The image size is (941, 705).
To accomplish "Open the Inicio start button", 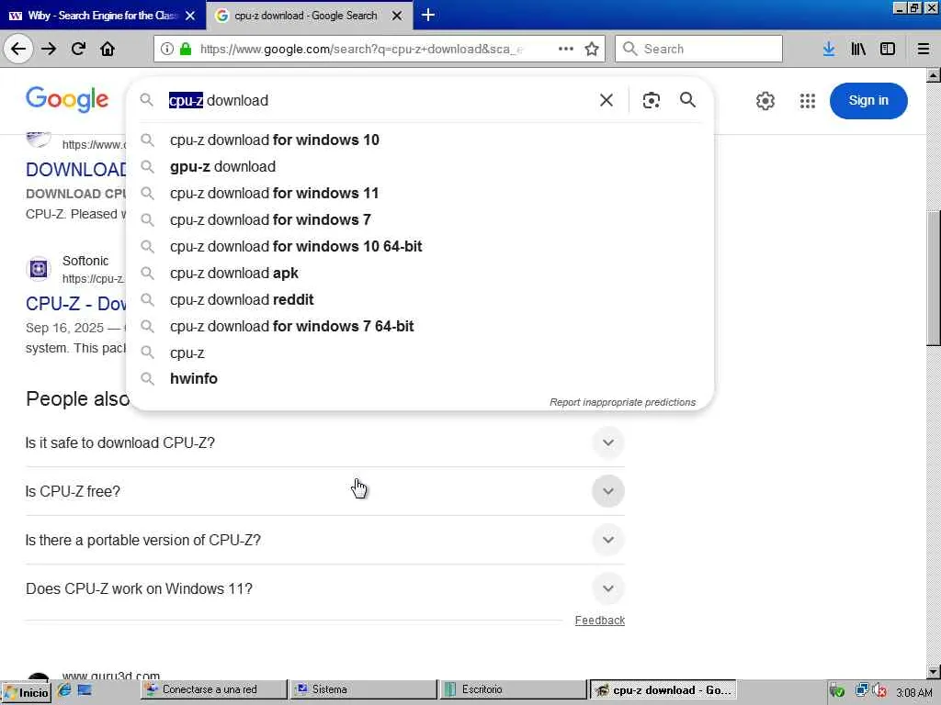I will click(26, 692).
